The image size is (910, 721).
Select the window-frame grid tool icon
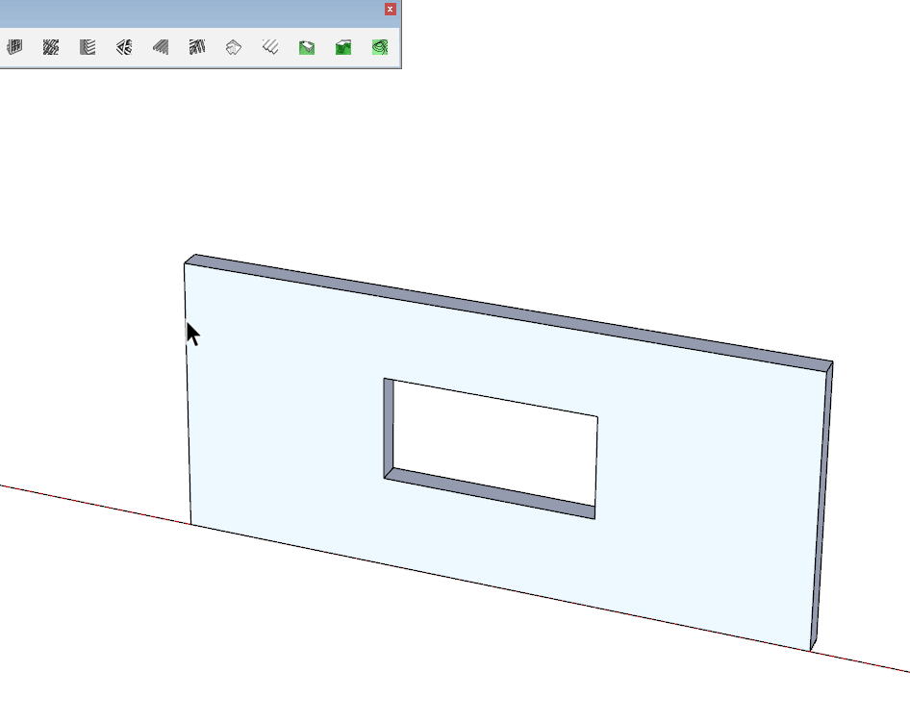[x=14, y=47]
